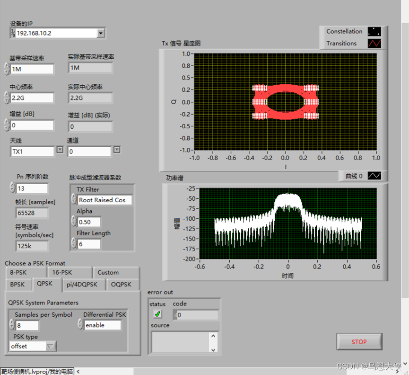Click the Transitions legend plot icon
Viewport: 409px width, 375px height.
[374, 44]
